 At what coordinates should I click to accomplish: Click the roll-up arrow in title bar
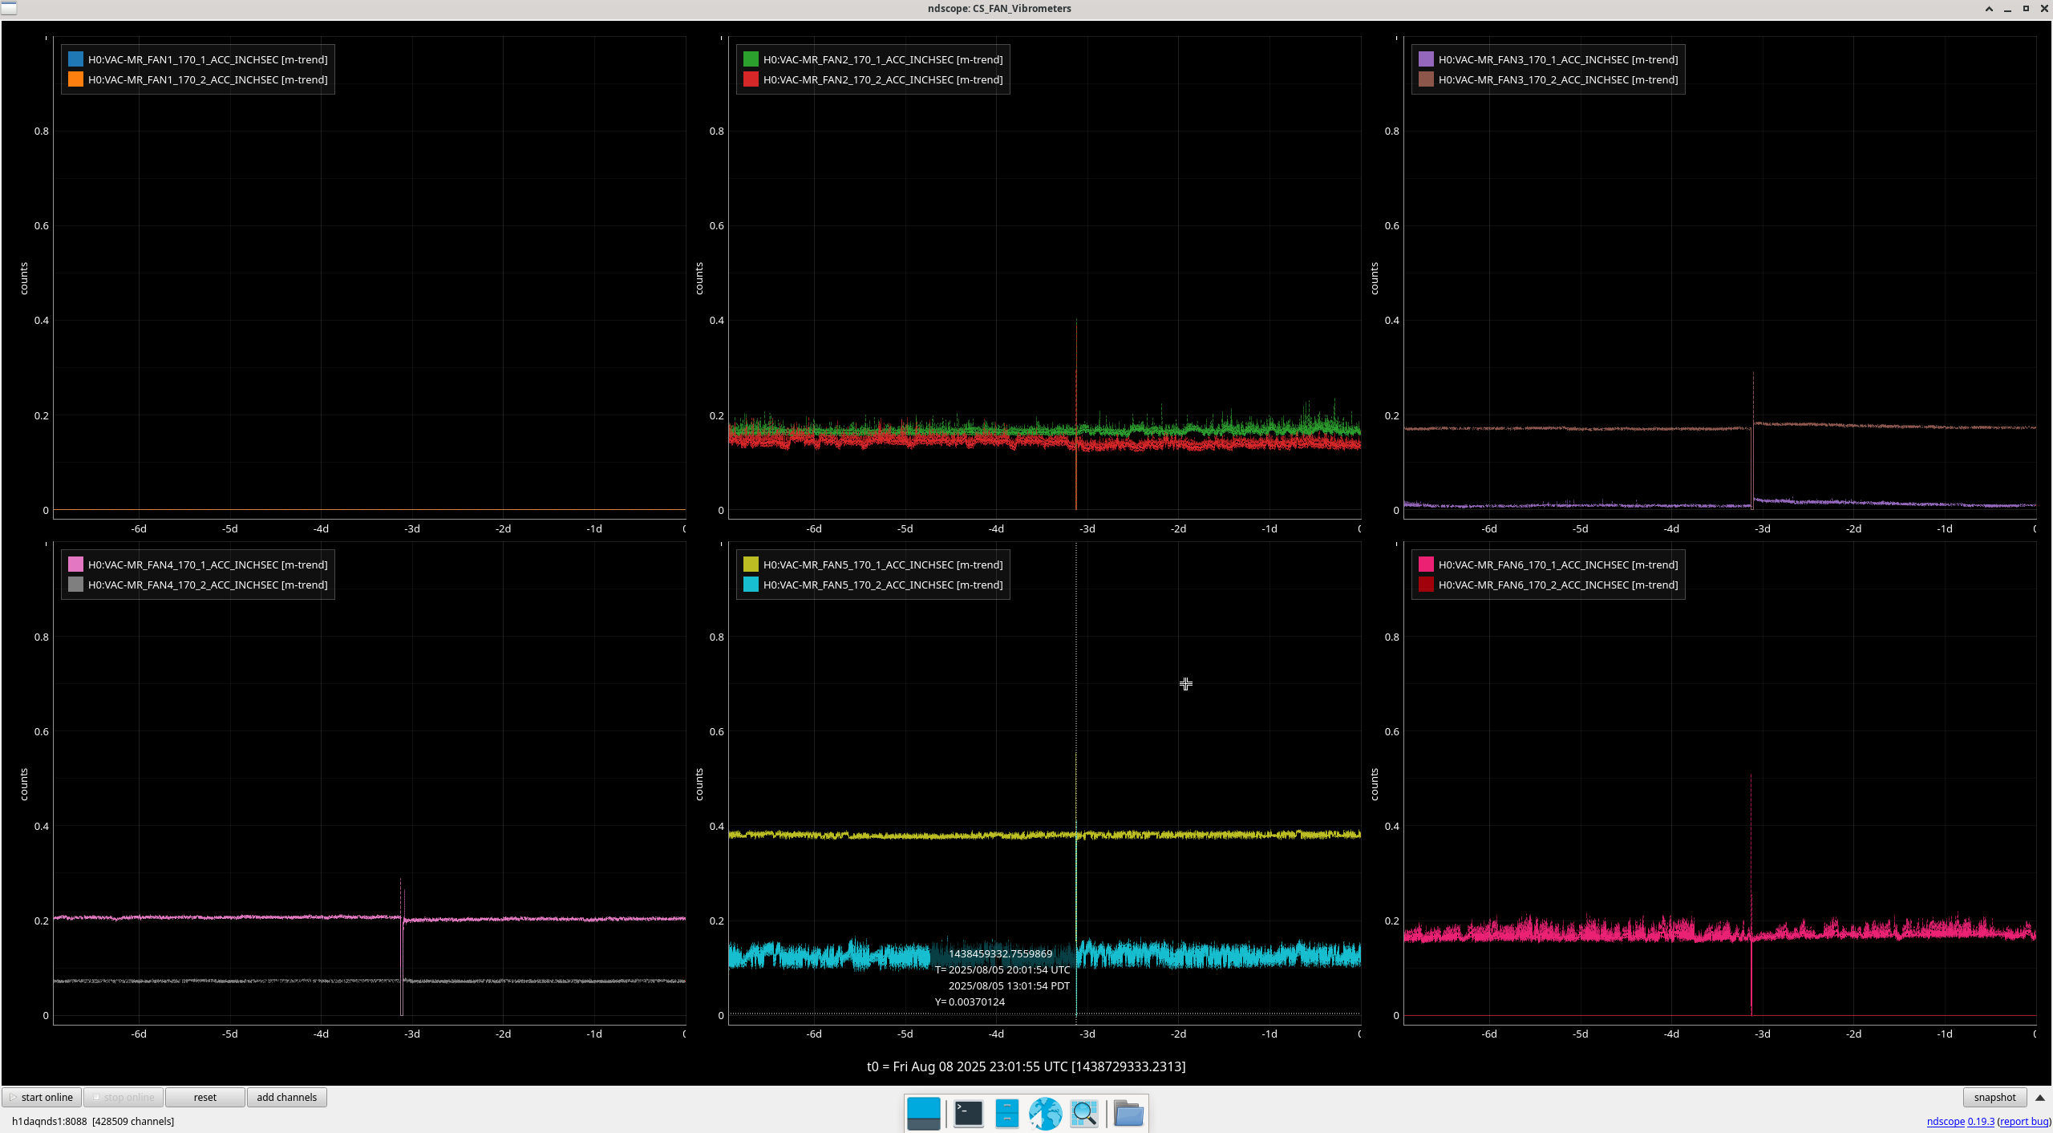coord(1989,9)
